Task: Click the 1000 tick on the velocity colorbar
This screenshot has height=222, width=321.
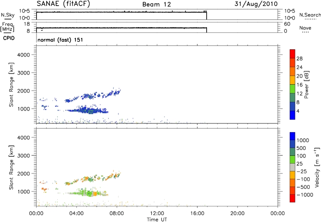Action: (303, 140)
